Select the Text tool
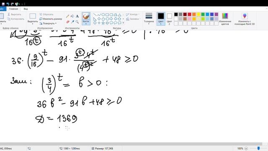Viewport: 268px width, 151px height. tap(77, 16)
